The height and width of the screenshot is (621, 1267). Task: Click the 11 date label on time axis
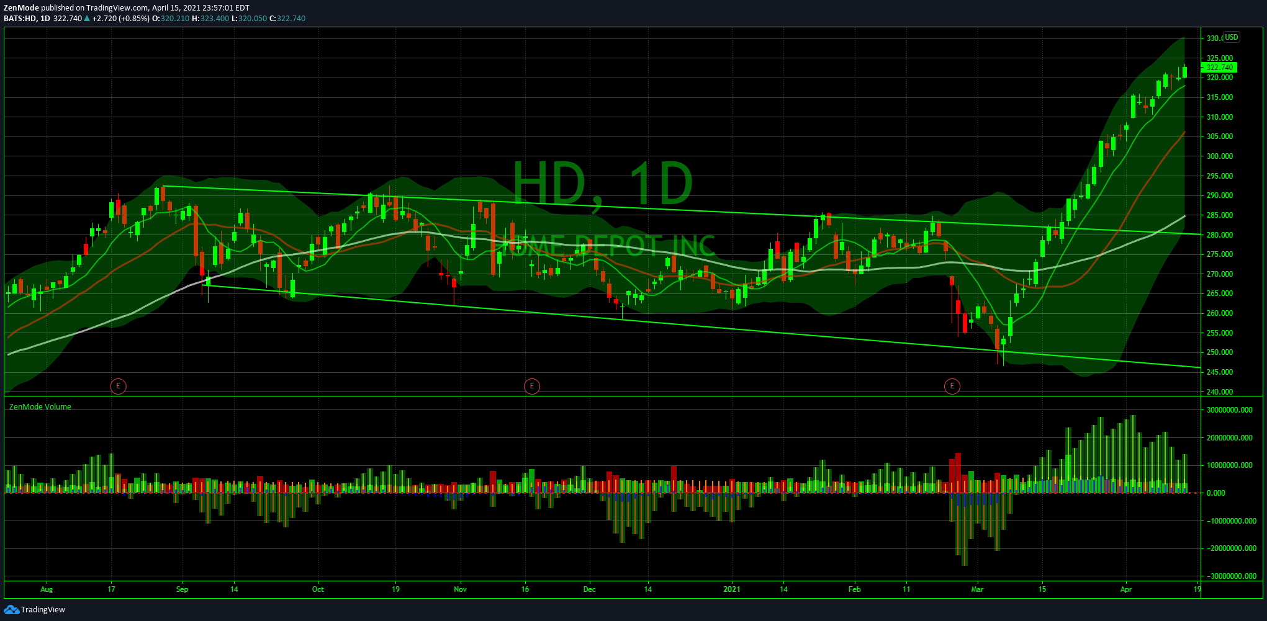point(906,589)
